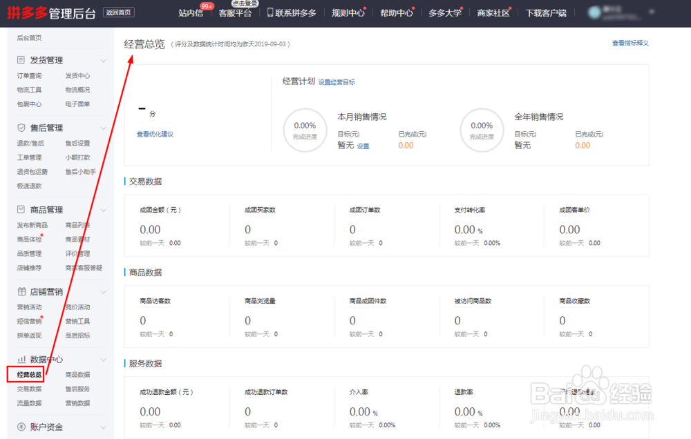Open 多多大学 in top navigation
The width and height of the screenshot is (691, 439).
445,13
